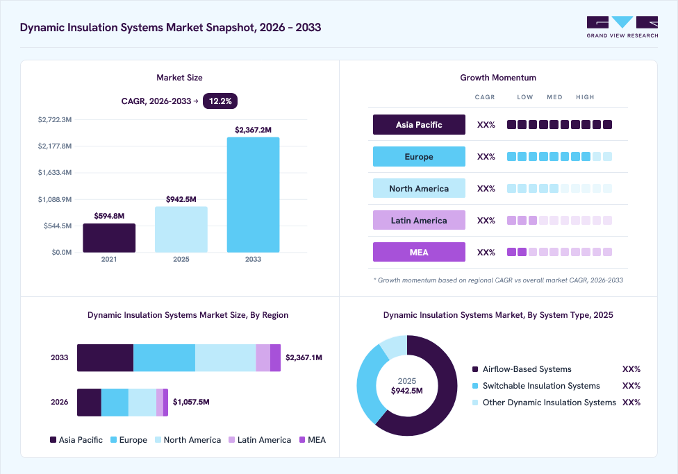Click the MEA region label
Viewport: 678px width, 474px height.
419,253
